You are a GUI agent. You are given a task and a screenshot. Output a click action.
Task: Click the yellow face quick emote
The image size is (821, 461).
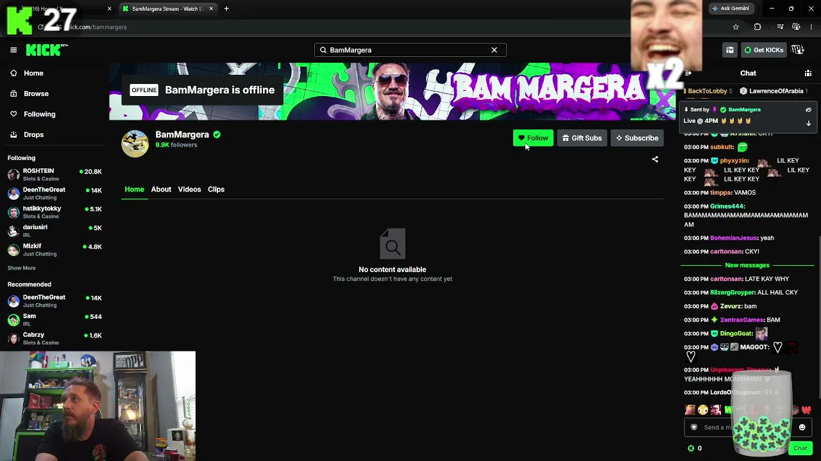coord(703,410)
